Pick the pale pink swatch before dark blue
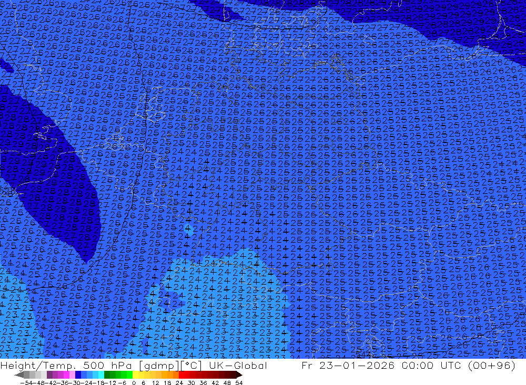526x385 pixels. click(x=72, y=375)
